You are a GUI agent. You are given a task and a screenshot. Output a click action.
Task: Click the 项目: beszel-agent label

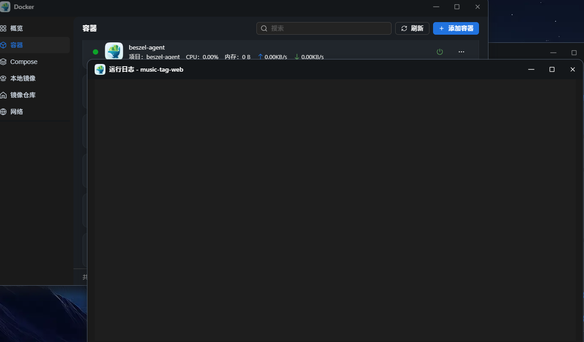[154, 57]
